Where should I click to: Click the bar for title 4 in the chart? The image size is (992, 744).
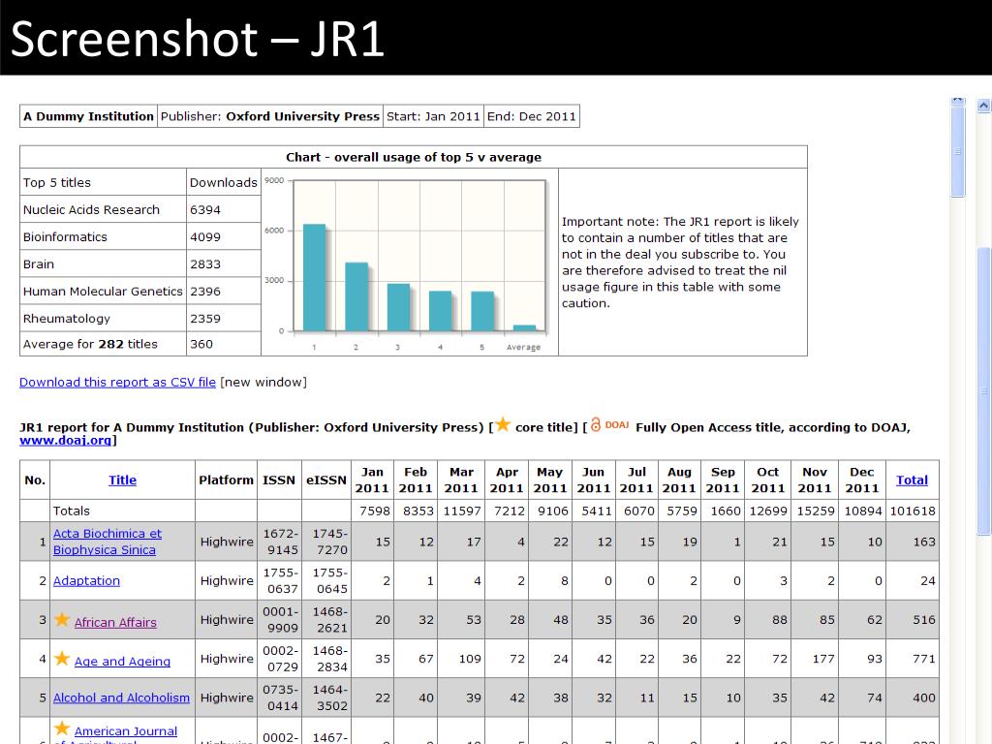(x=441, y=311)
